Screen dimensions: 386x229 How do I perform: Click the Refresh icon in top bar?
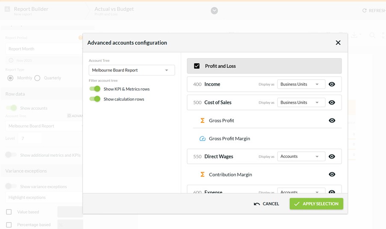(365, 11)
